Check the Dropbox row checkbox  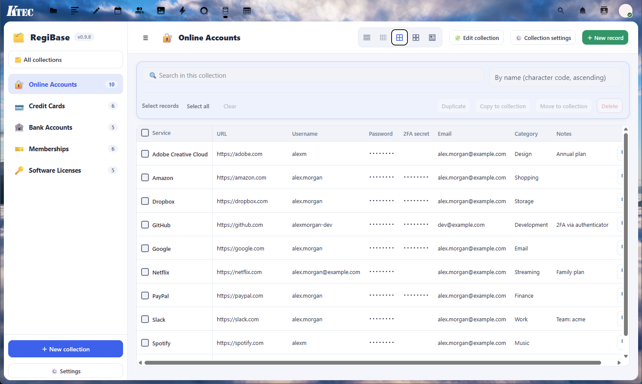pyautogui.click(x=145, y=201)
